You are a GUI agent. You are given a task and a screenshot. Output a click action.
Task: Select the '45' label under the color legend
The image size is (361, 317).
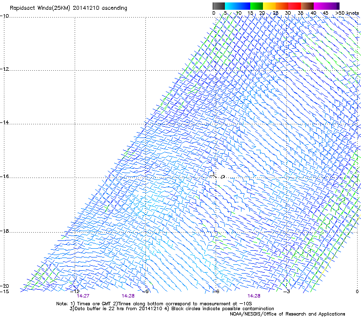pos(325,13)
